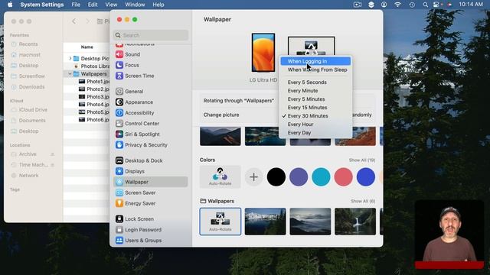
Task: Open Time Machine menu bar icon
Action: click(412, 5)
